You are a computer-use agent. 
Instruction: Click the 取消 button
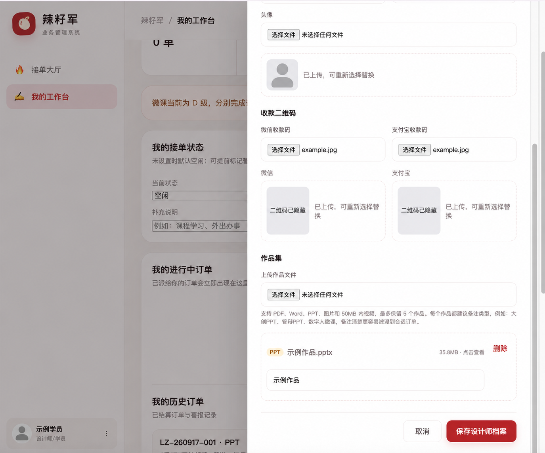click(x=422, y=431)
